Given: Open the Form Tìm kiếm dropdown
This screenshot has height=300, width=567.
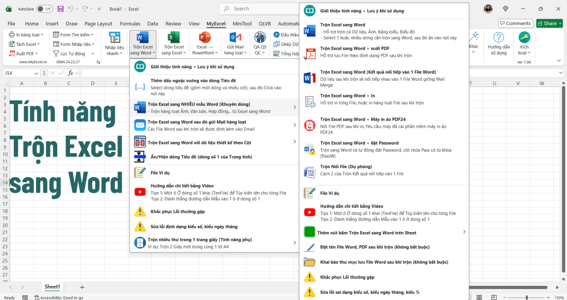Looking at the screenshot, I should [x=73, y=35].
